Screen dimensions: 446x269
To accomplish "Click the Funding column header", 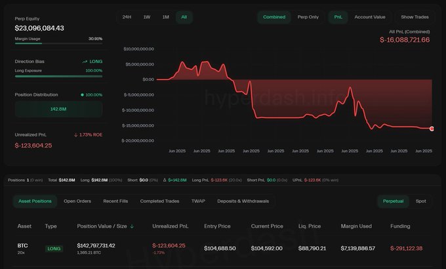I will click(x=400, y=226).
